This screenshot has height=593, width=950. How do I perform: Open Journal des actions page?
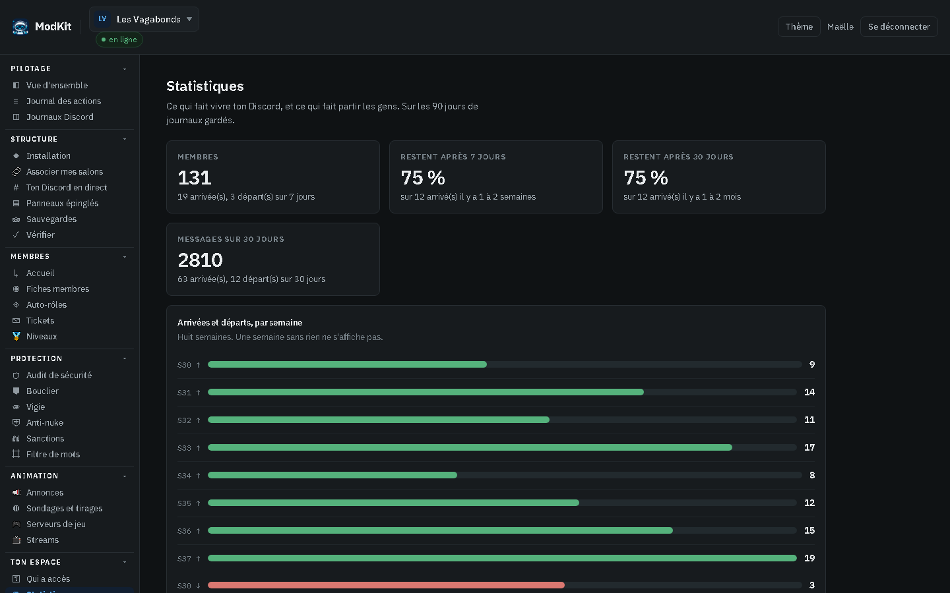63,101
